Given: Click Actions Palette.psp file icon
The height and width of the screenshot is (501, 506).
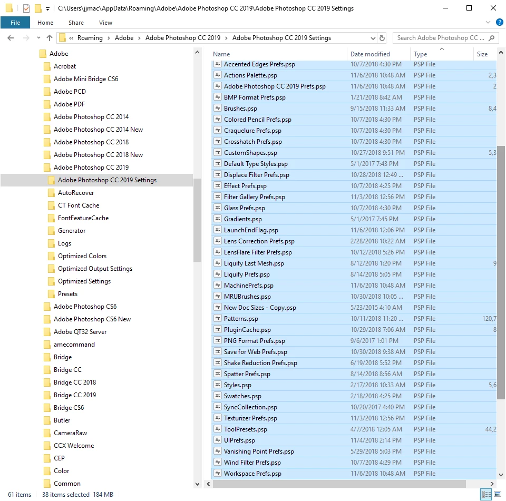Looking at the screenshot, I should tap(218, 75).
